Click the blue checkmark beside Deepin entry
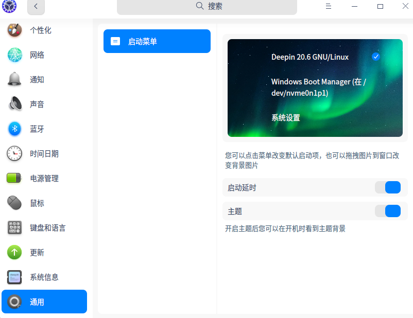Image resolution: width=413 pixels, height=318 pixels. pyautogui.click(x=376, y=56)
